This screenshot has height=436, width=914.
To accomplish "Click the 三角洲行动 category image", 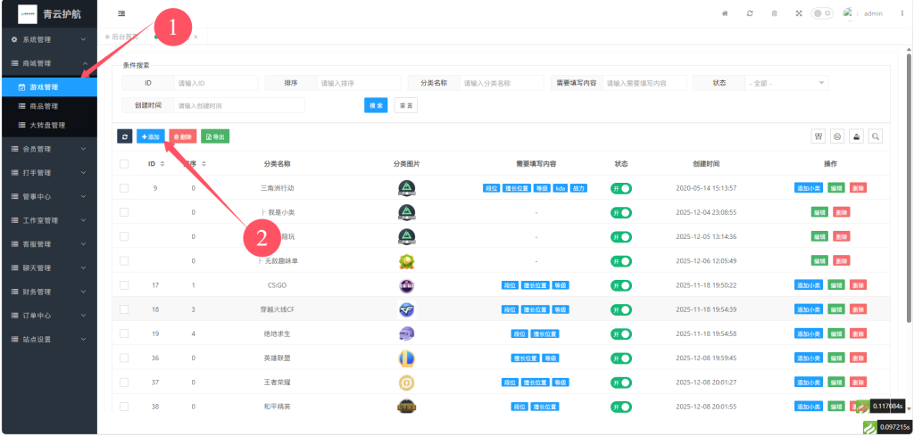I will click(x=406, y=188).
